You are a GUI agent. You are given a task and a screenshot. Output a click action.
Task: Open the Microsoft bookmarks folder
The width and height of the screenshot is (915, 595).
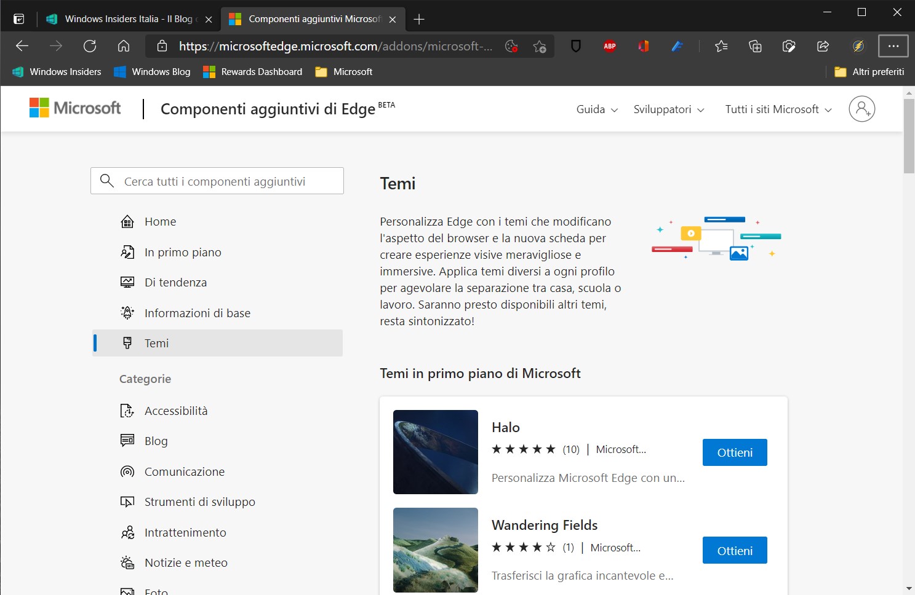(x=344, y=72)
